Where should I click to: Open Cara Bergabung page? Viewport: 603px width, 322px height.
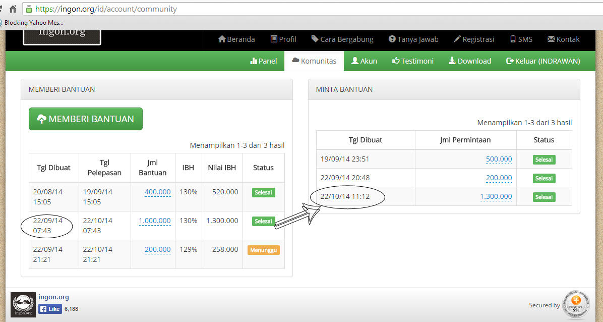click(342, 39)
